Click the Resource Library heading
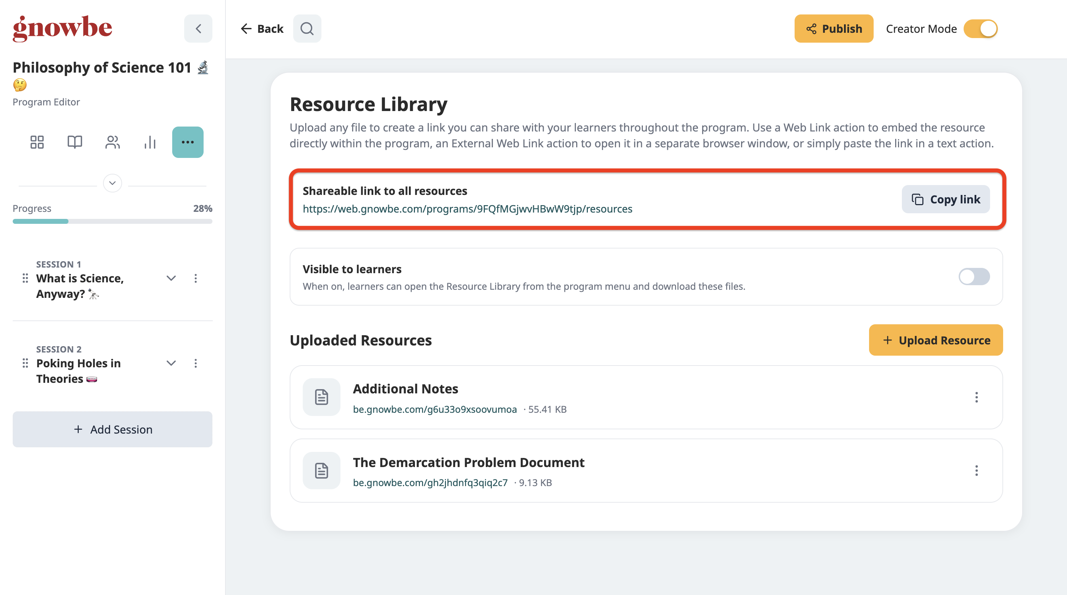The width and height of the screenshot is (1067, 595). click(x=368, y=104)
